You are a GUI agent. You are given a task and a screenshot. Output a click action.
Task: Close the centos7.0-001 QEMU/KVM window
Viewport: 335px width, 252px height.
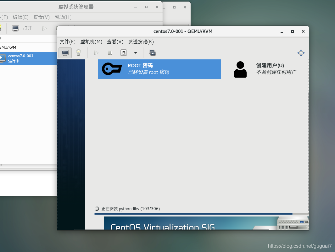[x=303, y=31]
